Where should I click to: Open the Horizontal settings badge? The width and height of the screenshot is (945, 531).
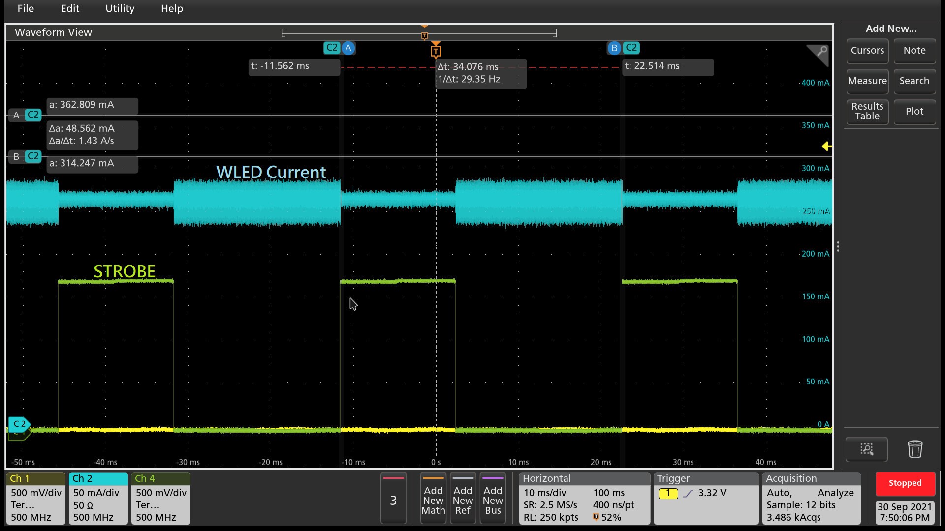[584, 498]
